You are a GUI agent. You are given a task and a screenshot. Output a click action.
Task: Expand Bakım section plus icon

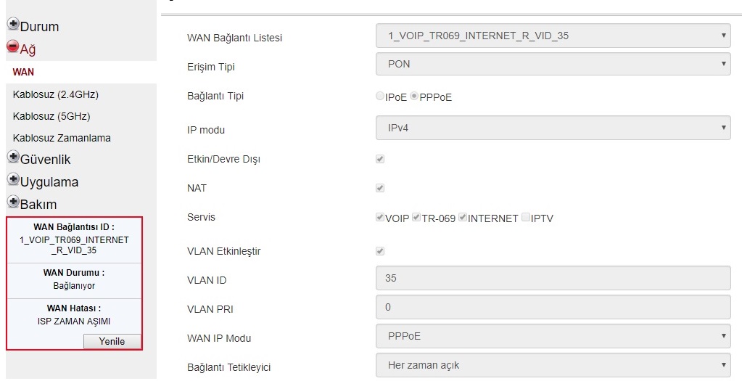(x=13, y=202)
